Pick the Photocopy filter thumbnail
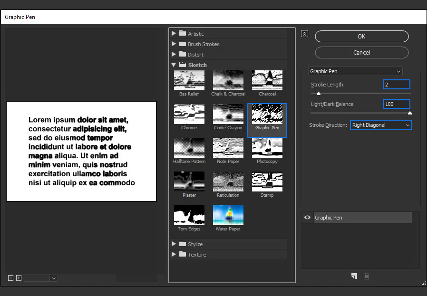 (x=267, y=148)
